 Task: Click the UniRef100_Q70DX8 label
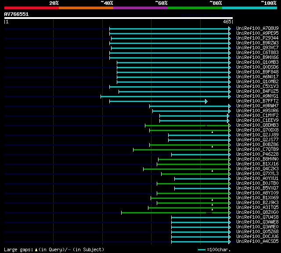[x=257, y=130]
